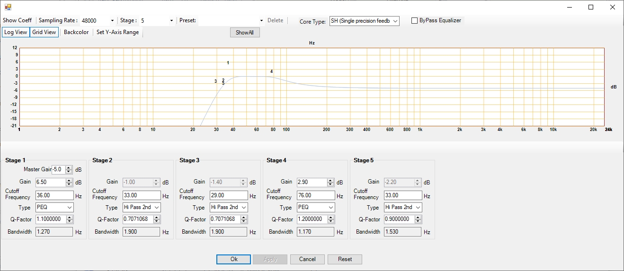624x271 pixels.
Task: Click Stage 4 Cutoff Frequency field
Action: pyautogui.click(x=316, y=195)
